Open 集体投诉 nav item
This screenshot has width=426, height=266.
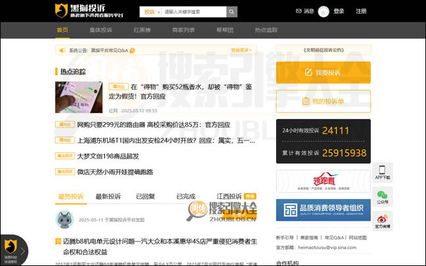coord(101,30)
